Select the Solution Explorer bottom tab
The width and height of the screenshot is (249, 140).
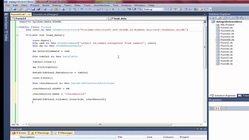point(223,96)
